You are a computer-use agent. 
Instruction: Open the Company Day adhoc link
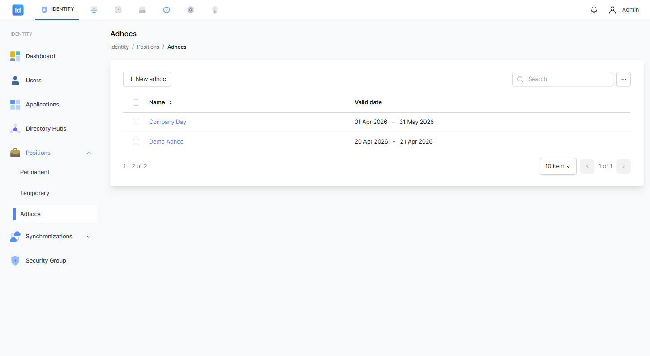click(x=167, y=122)
